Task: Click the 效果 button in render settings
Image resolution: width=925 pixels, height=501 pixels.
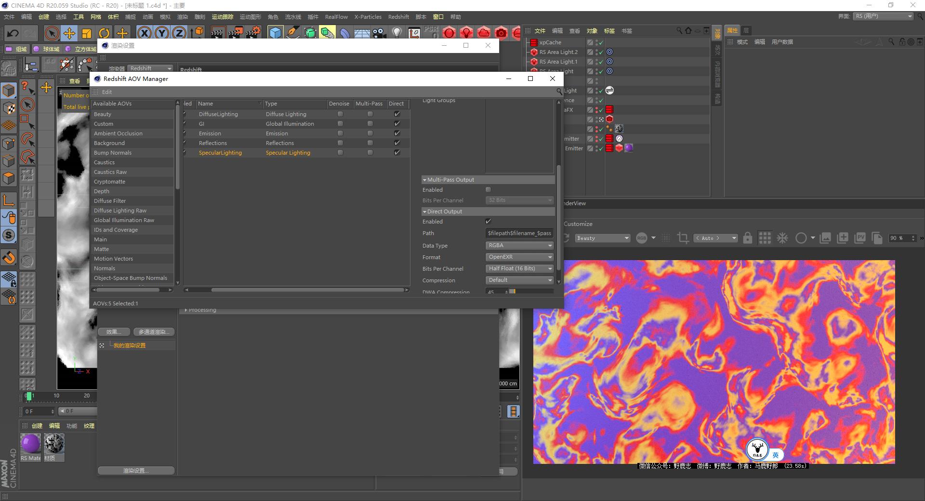Action: point(114,331)
